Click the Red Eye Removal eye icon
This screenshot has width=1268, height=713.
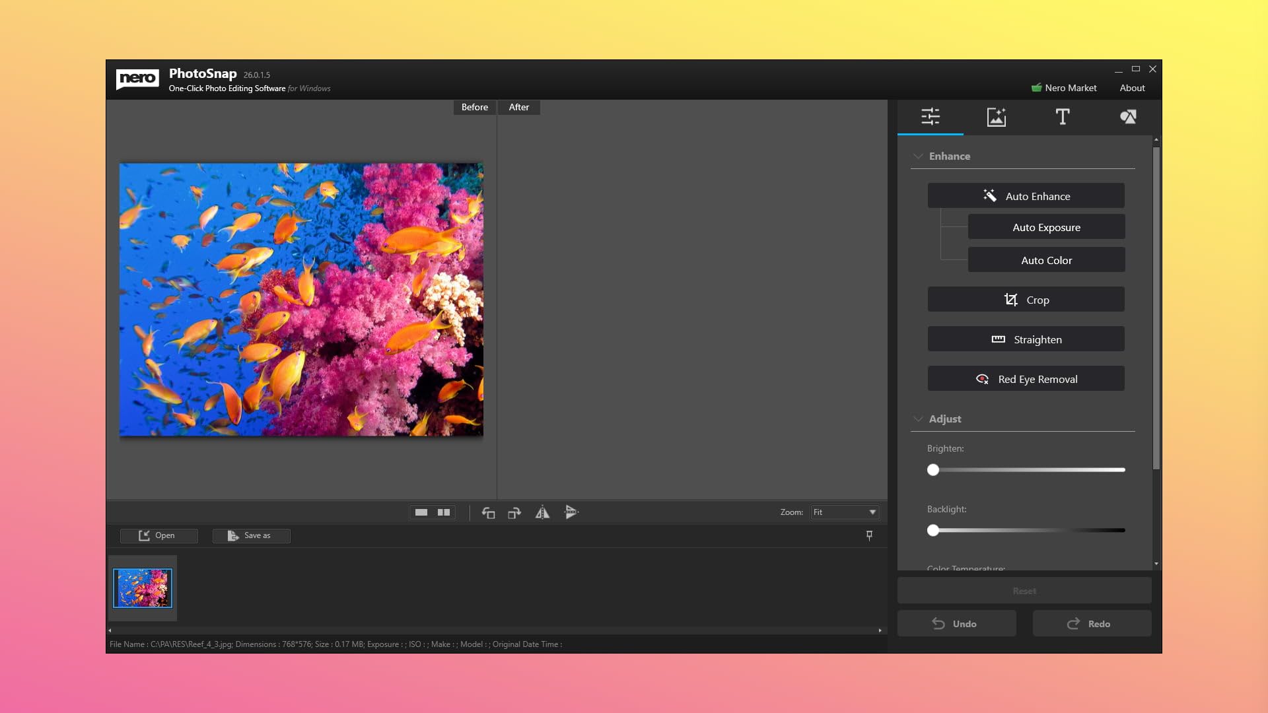tap(982, 379)
